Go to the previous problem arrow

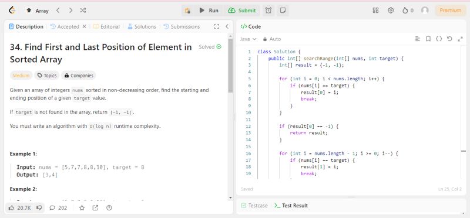coord(58,11)
